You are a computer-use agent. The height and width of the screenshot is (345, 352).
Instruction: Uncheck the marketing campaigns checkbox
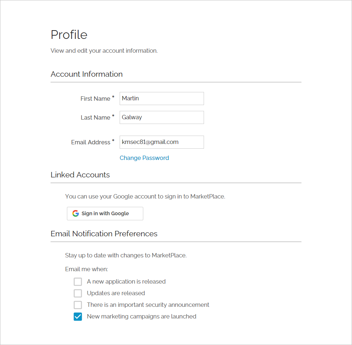tap(78, 317)
